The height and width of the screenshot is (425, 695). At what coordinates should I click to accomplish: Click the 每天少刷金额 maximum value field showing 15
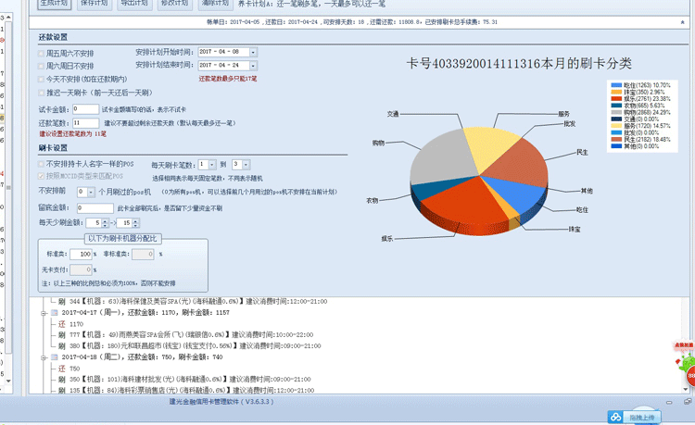point(124,223)
